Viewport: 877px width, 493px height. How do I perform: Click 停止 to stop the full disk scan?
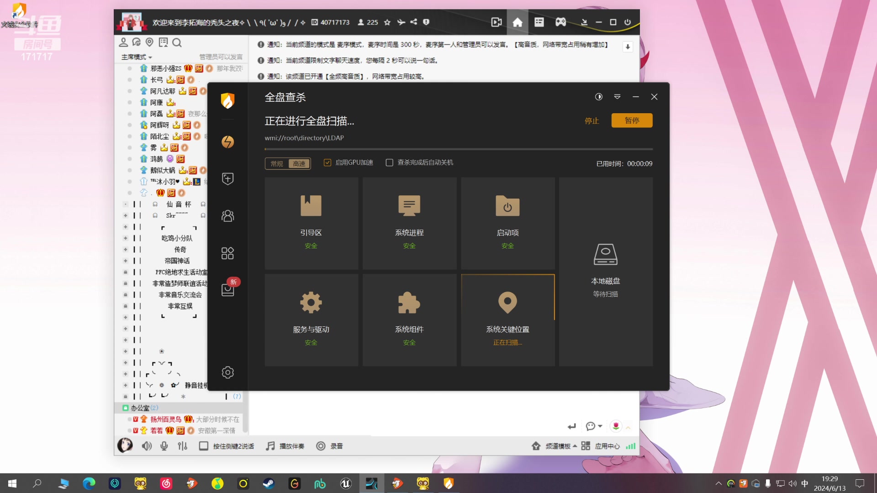591,121
